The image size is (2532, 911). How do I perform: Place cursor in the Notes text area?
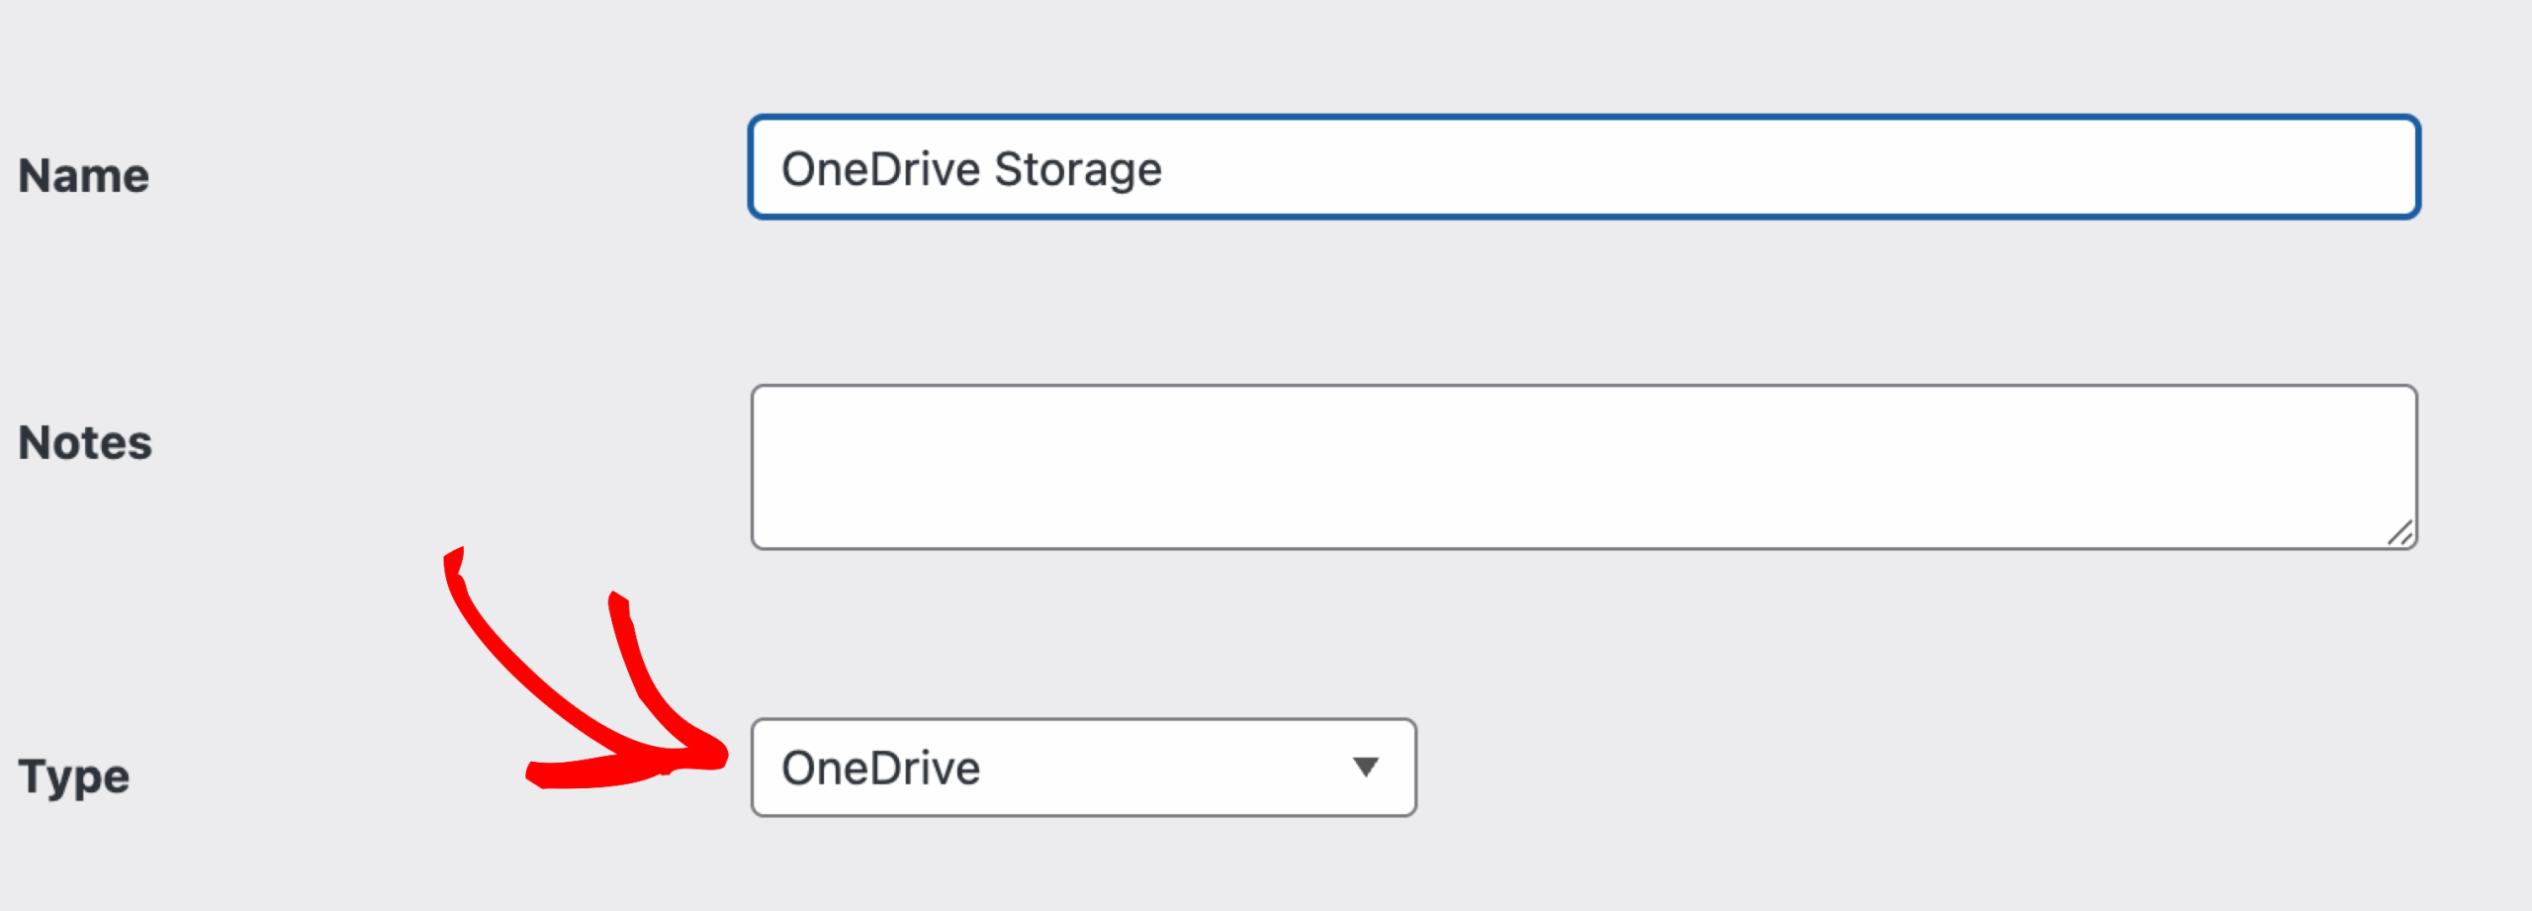pyautogui.click(x=1582, y=465)
